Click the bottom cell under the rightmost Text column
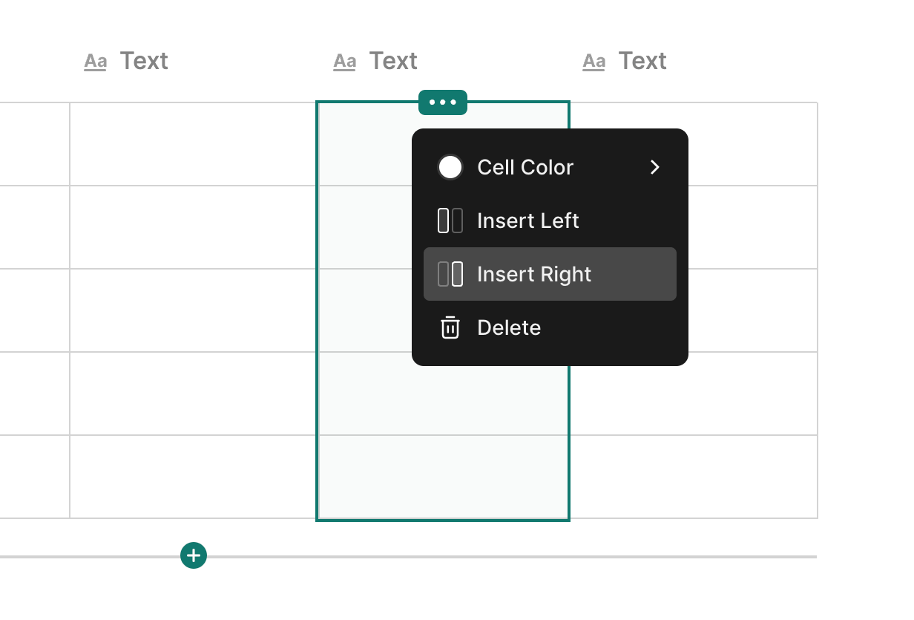 click(x=693, y=477)
